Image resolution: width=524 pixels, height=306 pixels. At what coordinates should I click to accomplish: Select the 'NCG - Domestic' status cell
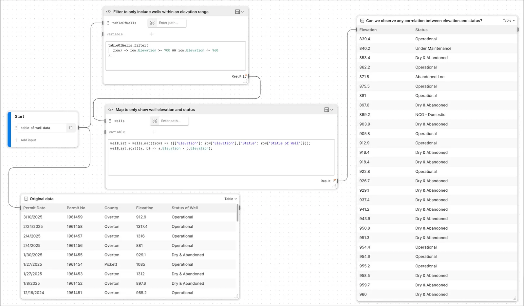pyautogui.click(x=430, y=115)
